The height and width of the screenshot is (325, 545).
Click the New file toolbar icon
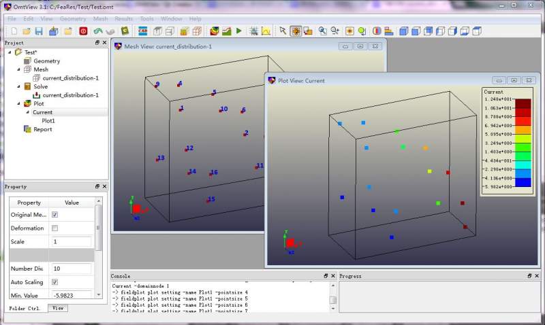pos(14,31)
